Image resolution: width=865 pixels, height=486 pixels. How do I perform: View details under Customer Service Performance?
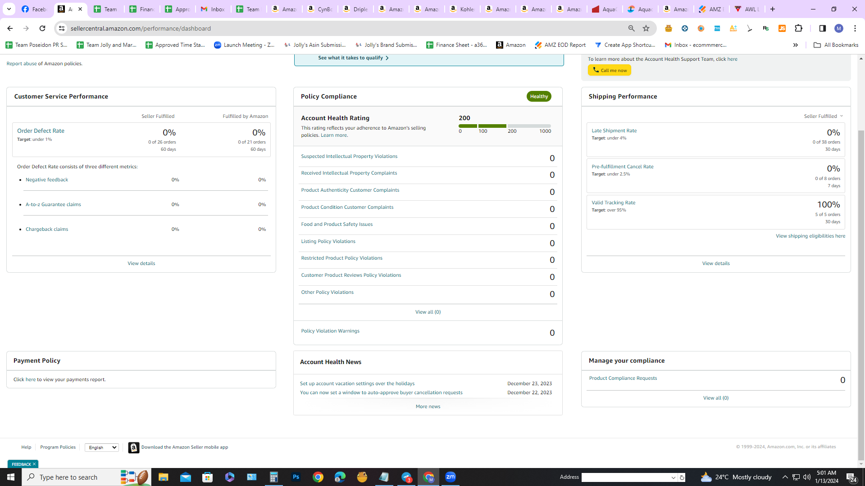tap(141, 264)
